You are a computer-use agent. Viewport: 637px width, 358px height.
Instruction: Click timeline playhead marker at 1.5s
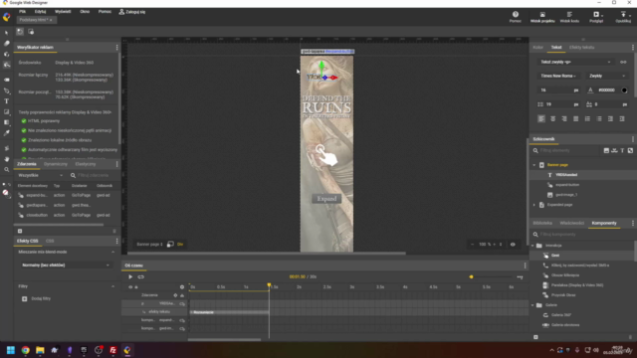click(269, 285)
